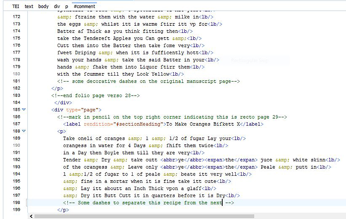Click the #comment breadcrumb item
The width and height of the screenshot is (346, 219).
click(x=84, y=7)
